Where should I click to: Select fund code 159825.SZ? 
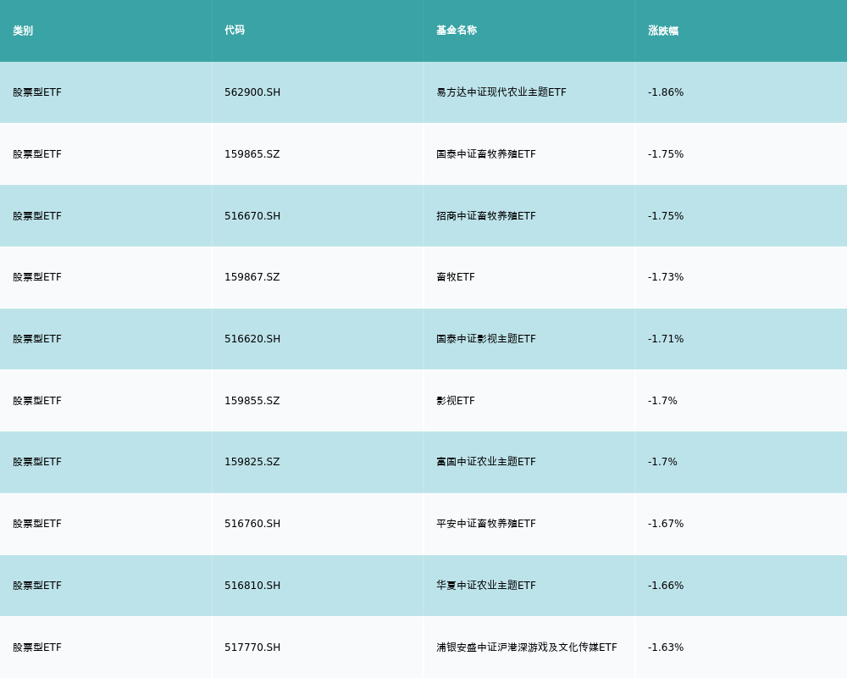click(252, 462)
